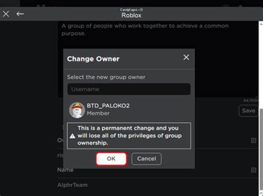The width and height of the screenshot is (263, 196).
Task: Close the Roblox webview with the X icon
Action: pos(6,14)
